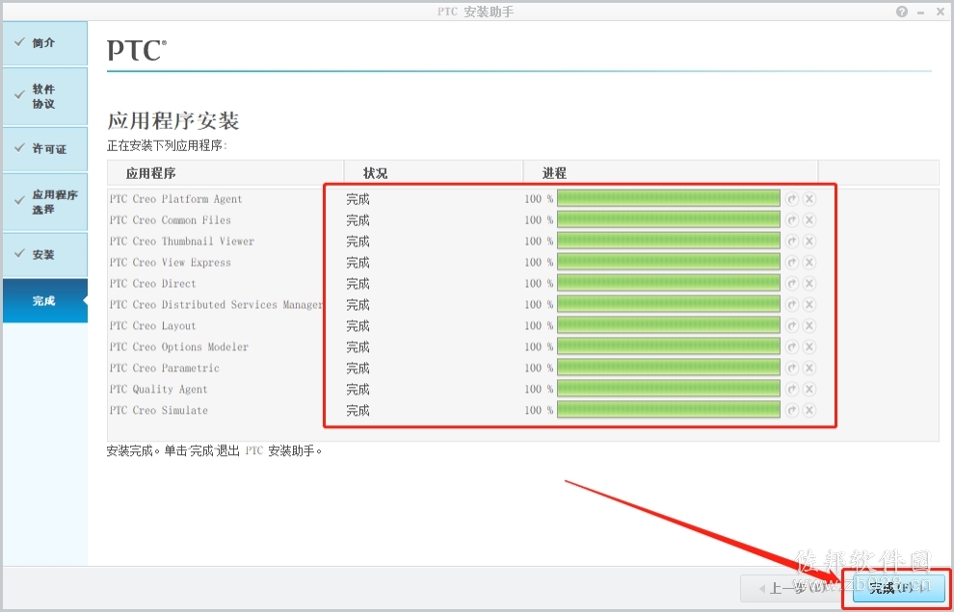The image size is (954, 612).
Task: Close the PTC 安装助手 window
Action: [940, 12]
